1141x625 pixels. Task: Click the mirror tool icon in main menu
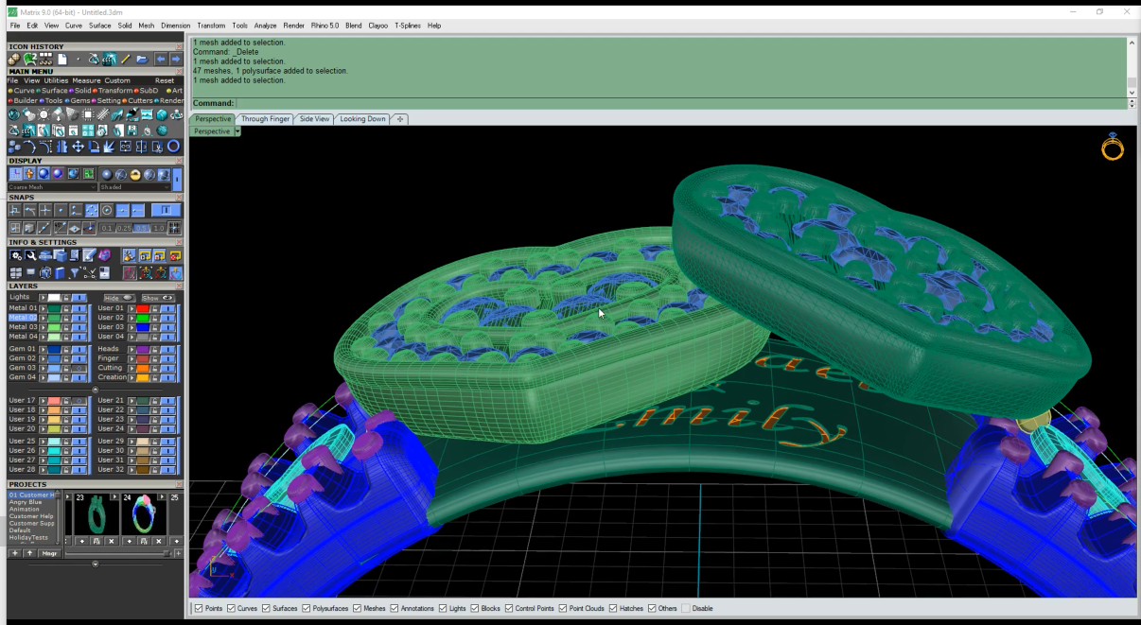click(61, 147)
